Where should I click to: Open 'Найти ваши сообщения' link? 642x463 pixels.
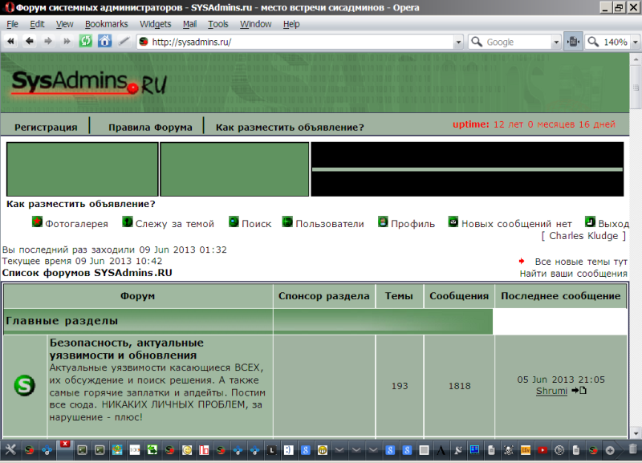(x=573, y=274)
